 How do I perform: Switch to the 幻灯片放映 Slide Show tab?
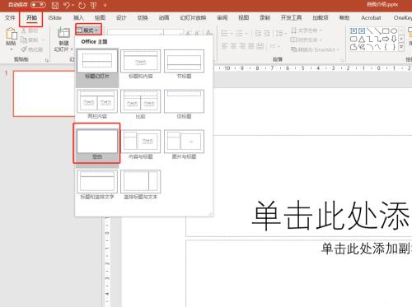pyautogui.click(x=193, y=18)
